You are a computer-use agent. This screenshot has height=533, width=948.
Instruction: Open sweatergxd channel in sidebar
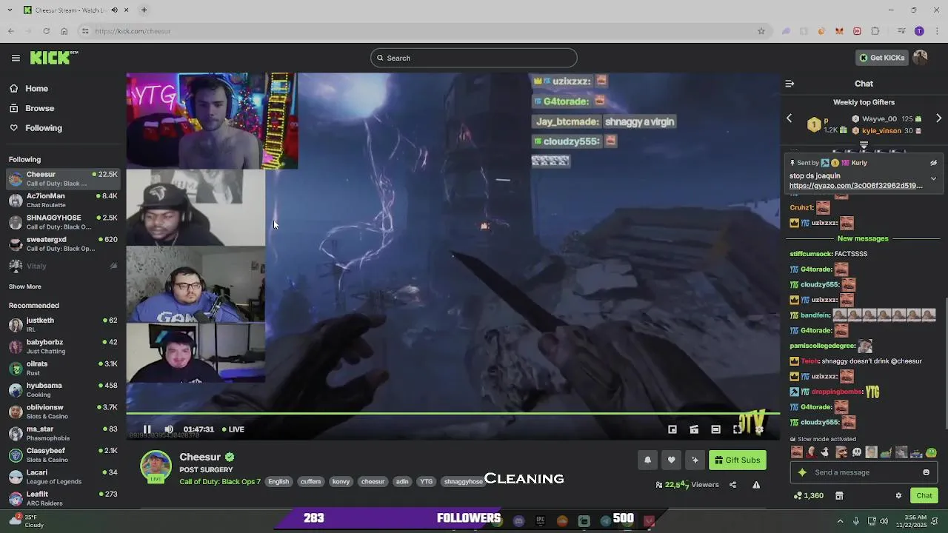click(x=63, y=244)
